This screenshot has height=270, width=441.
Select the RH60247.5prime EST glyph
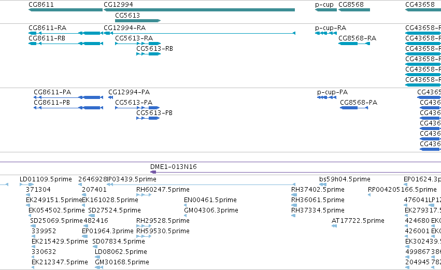click(x=144, y=195)
